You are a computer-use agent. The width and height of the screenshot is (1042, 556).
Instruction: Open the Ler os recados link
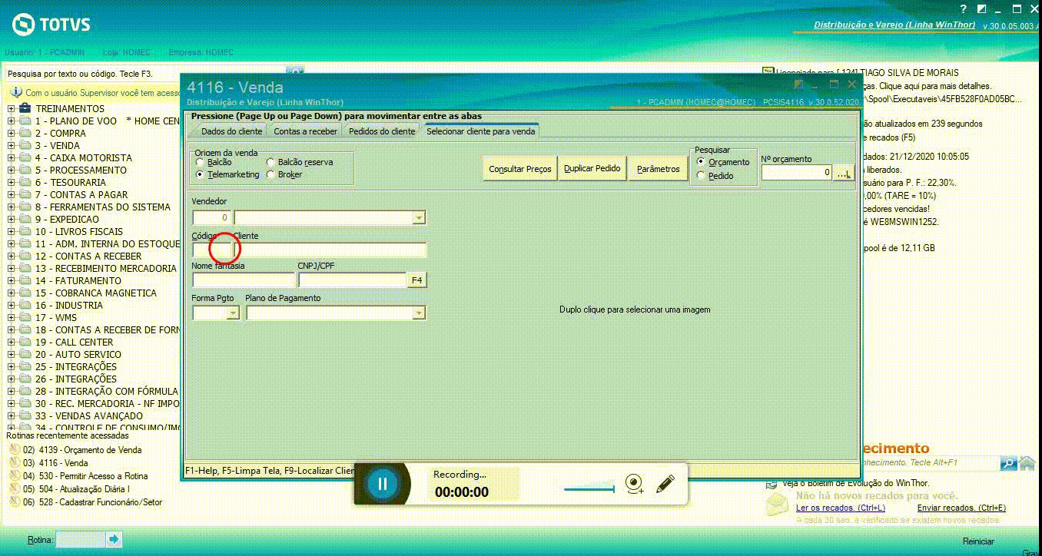click(x=841, y=508)
